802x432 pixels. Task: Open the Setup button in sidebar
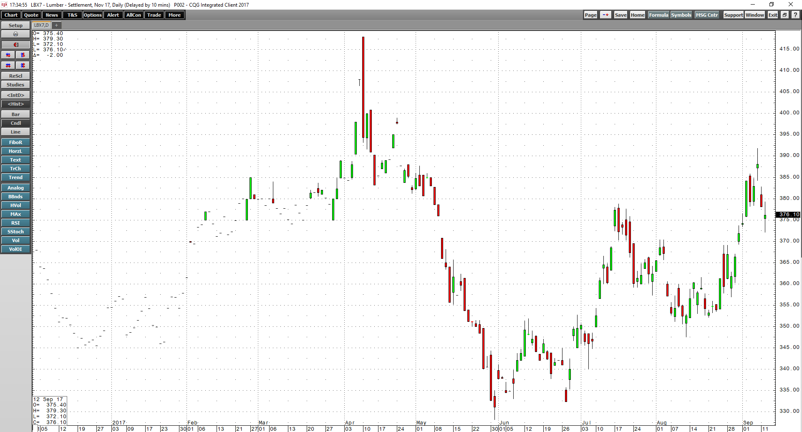click(15, 25)
